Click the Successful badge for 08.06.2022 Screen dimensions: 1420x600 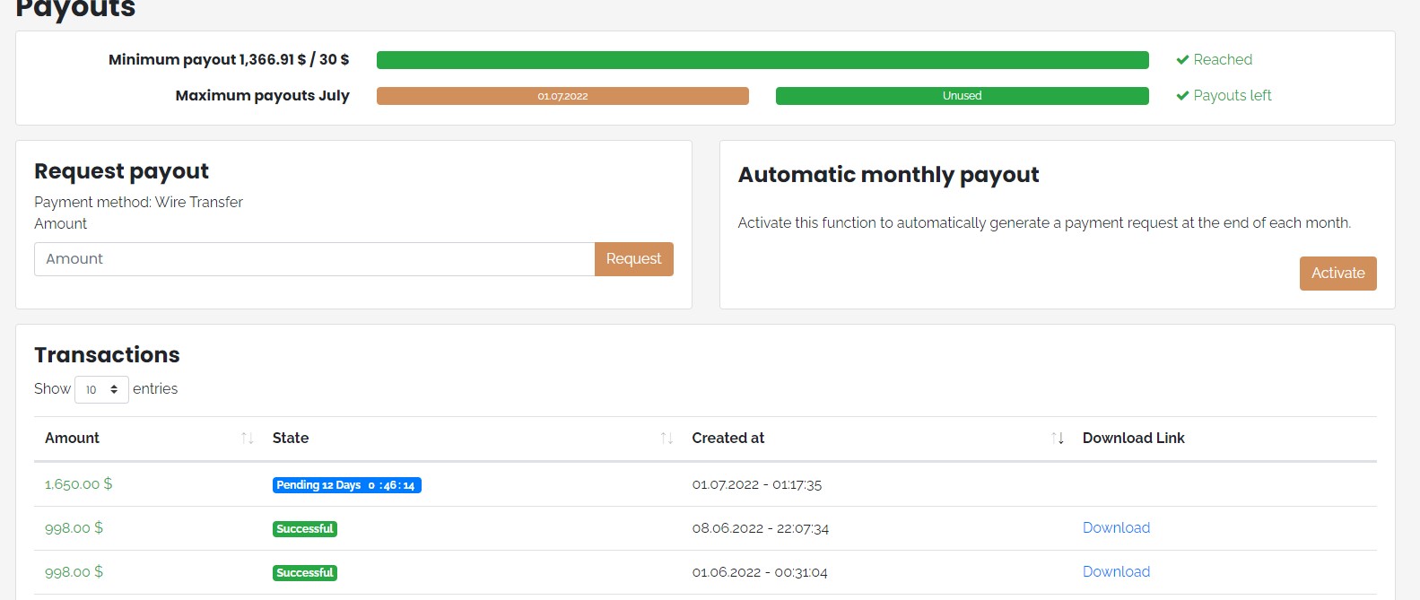305,529
